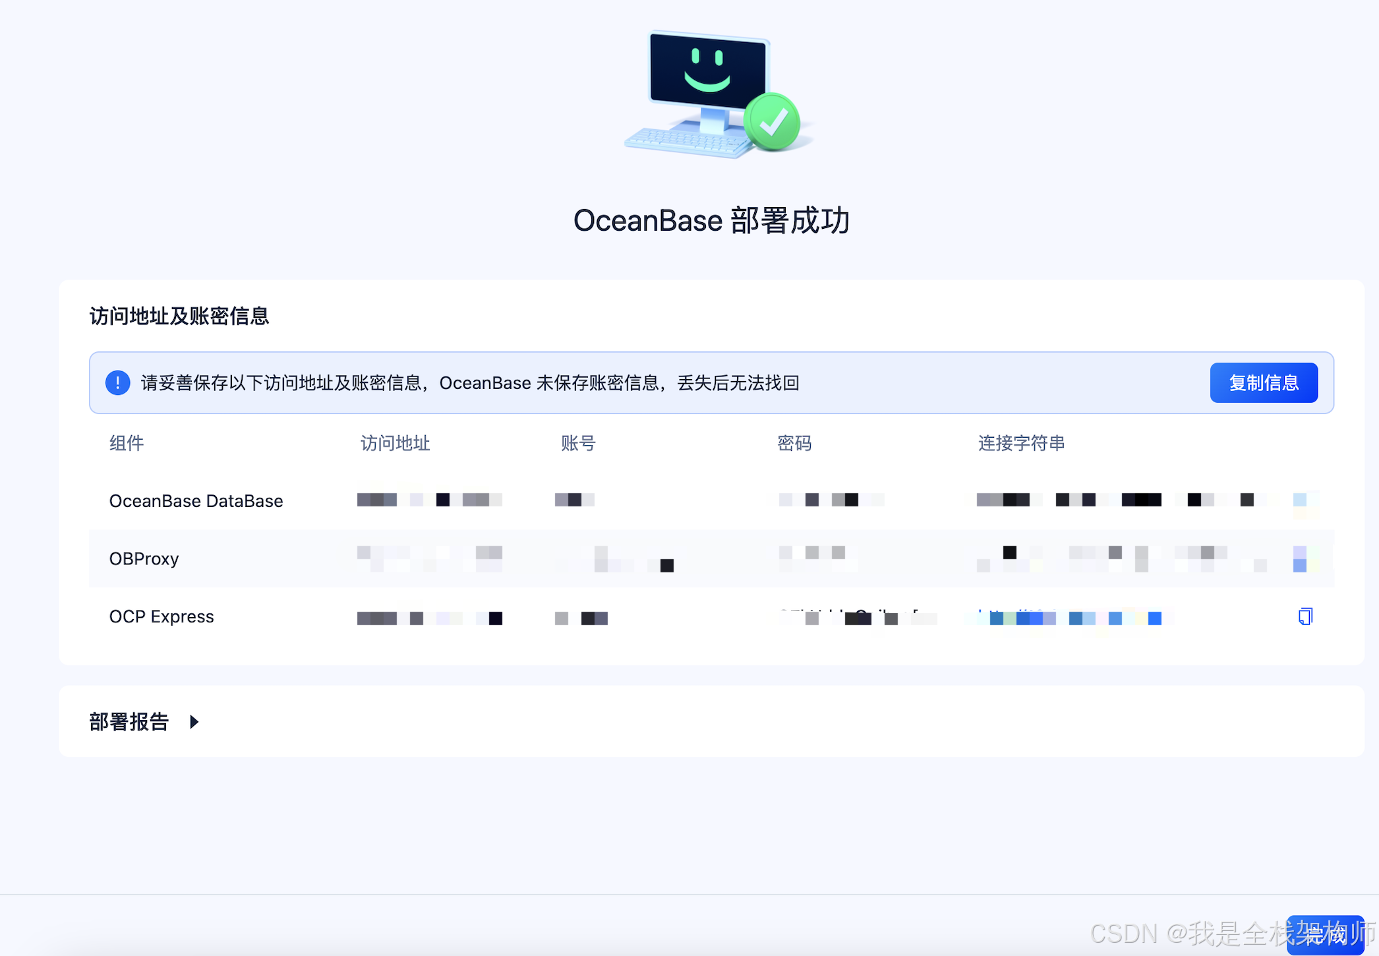Click the blue info alert icon
This screenshot has height=956, width=1379.
coord(118,382)
